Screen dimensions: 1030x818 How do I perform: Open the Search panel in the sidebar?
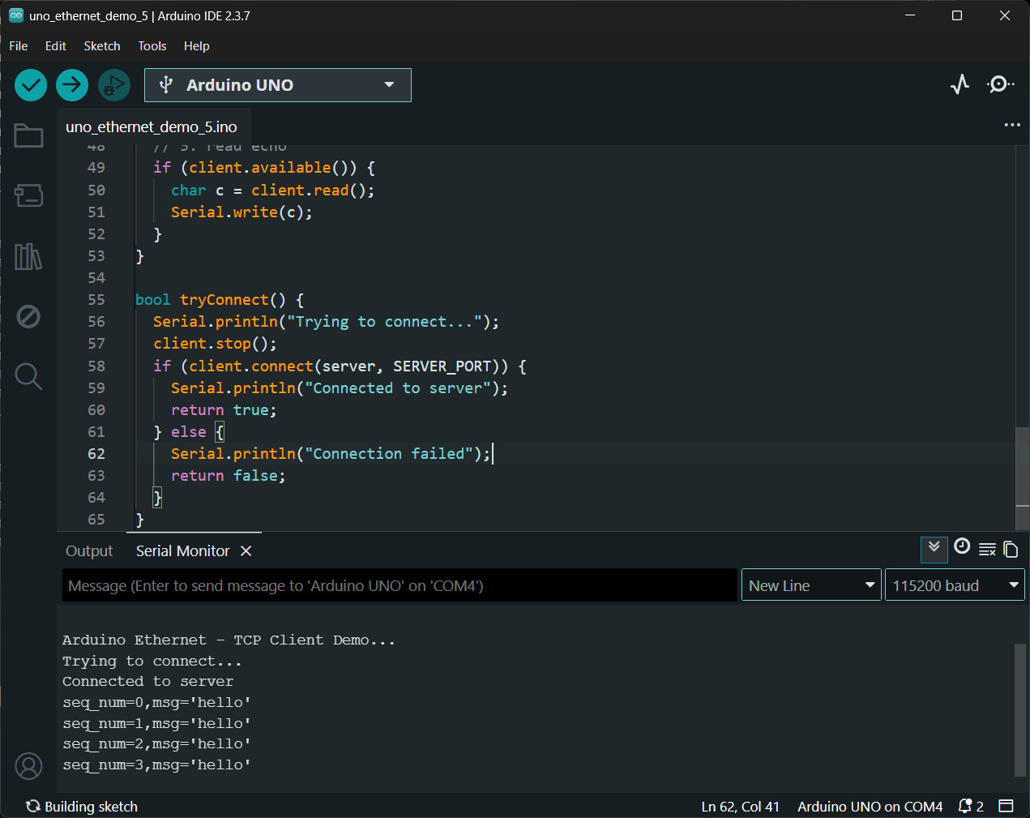28,376
